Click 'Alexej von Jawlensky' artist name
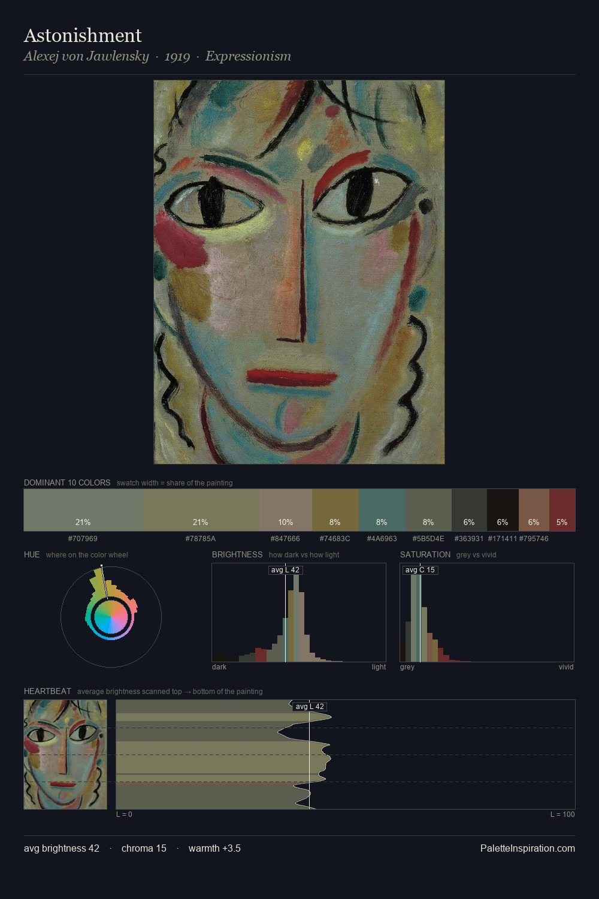The height and width of the screenshot is (899, 599). tap(86, 56)
